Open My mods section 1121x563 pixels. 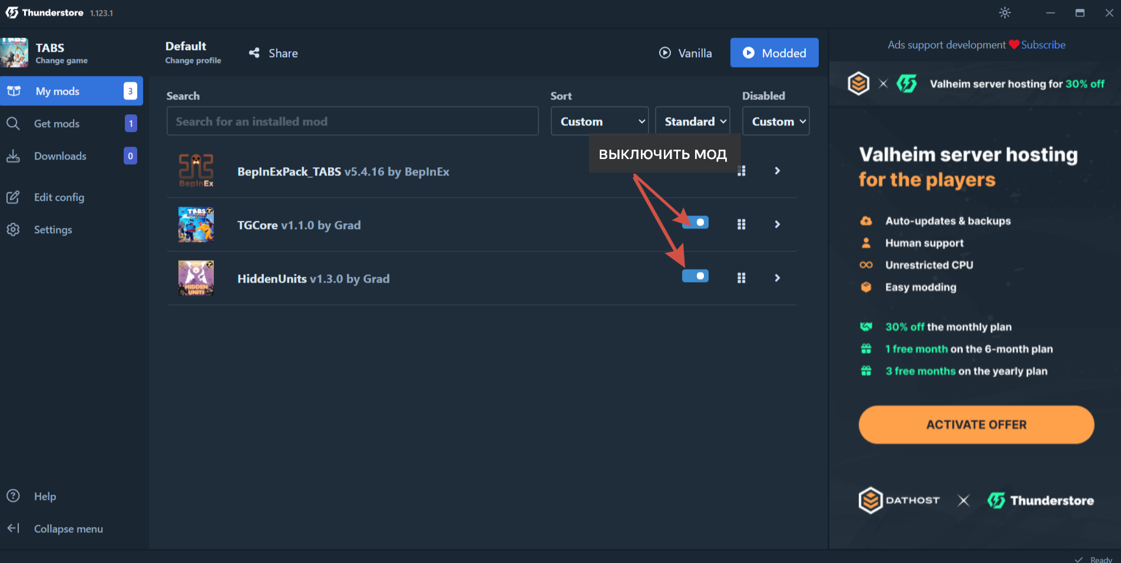71,91
